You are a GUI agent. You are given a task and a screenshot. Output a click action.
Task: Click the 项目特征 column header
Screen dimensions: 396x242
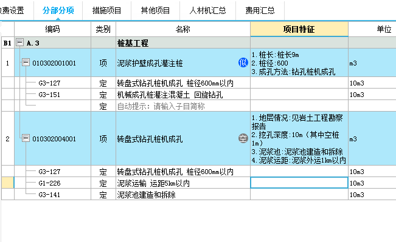pyautogui.click(x=299, y=29)
